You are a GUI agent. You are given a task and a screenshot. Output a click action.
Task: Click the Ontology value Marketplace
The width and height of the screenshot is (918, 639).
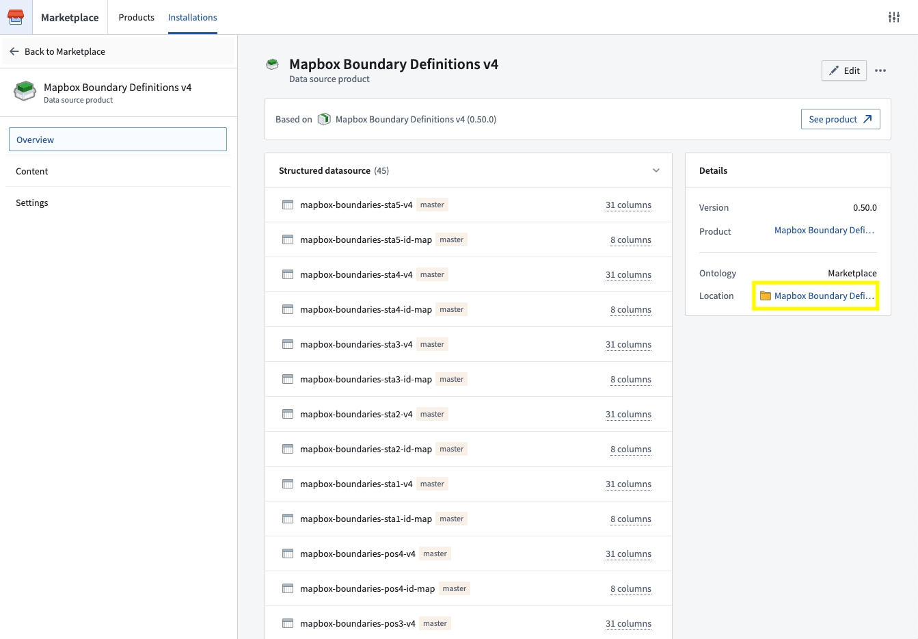[x=852, y=273]
